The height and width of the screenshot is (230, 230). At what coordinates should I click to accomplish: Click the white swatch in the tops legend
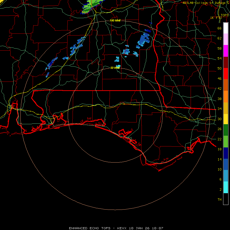click(226, 28)
